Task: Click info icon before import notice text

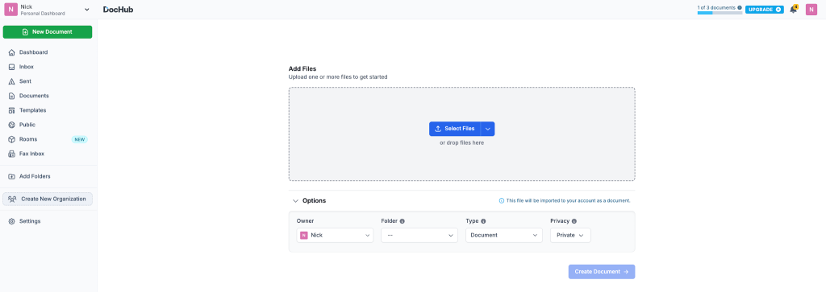Action: click(502, 200)
